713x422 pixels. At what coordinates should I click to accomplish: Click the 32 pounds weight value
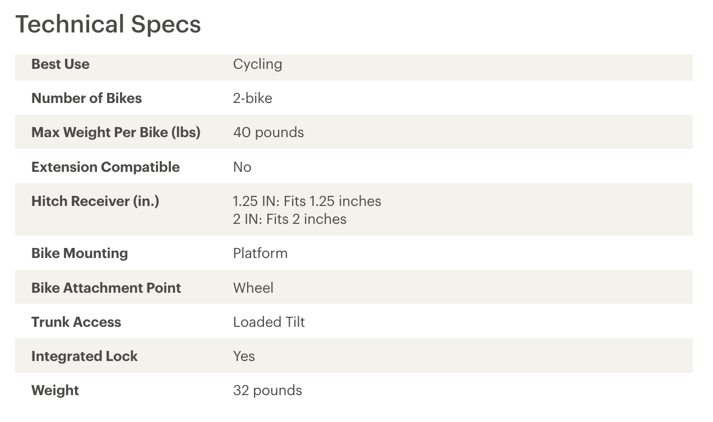pyautogui.click(x=267, y=391)
